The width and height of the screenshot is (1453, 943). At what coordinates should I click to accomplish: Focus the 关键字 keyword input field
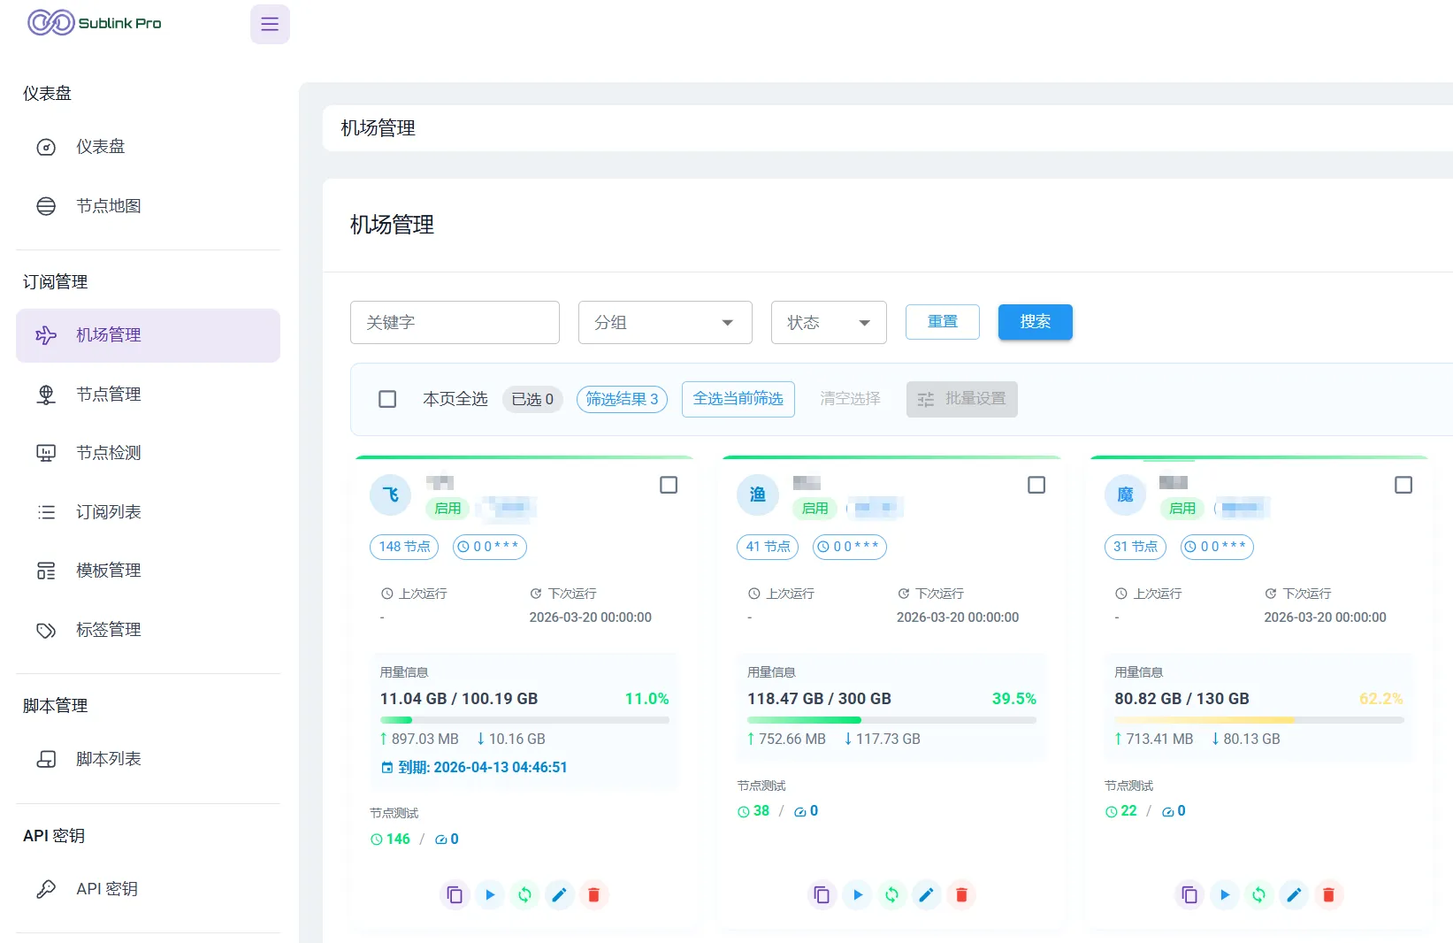coord(455,323)
